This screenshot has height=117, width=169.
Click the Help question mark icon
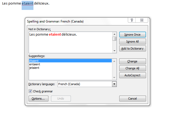[132, 20]
